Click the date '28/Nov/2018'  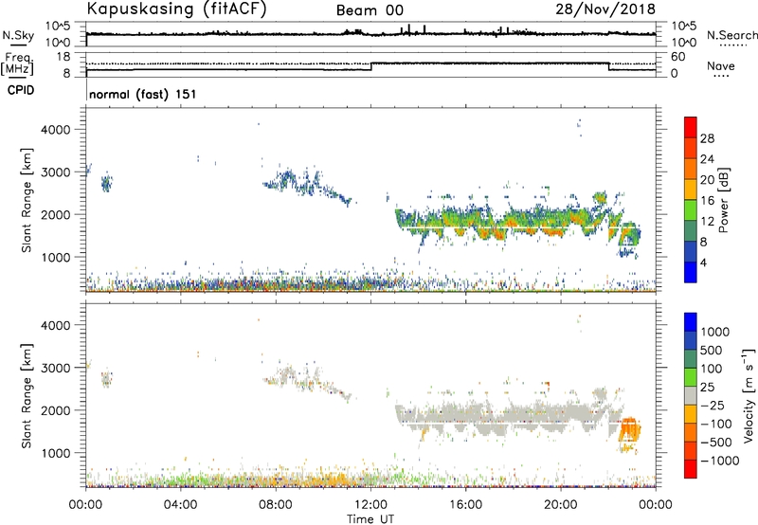click(605, 9)
